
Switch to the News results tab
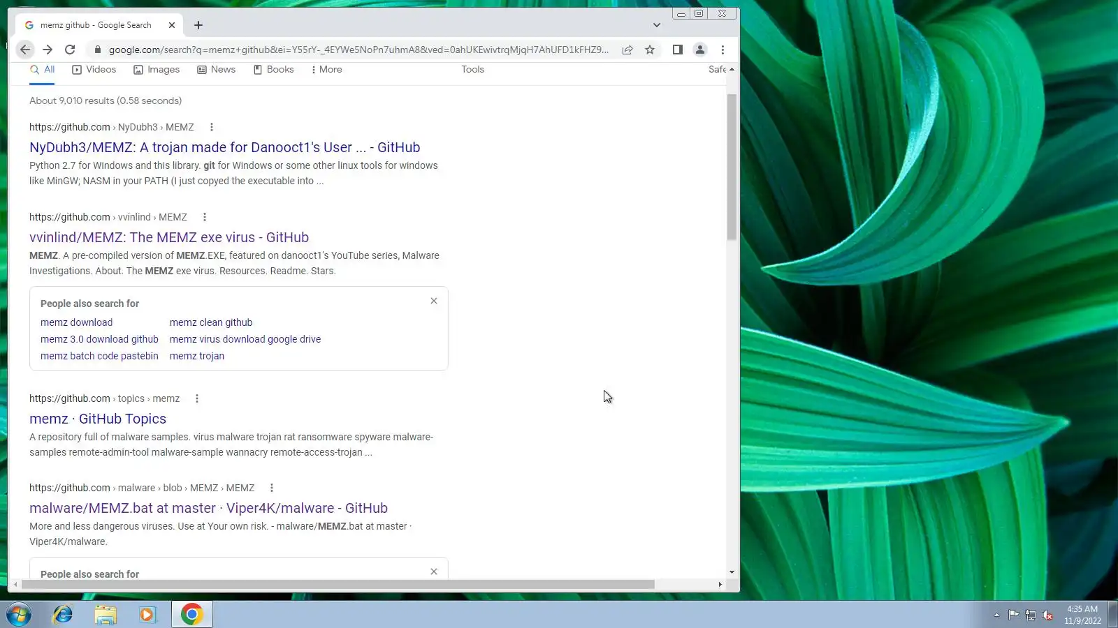pyautogui.click(x=217, y=70)
